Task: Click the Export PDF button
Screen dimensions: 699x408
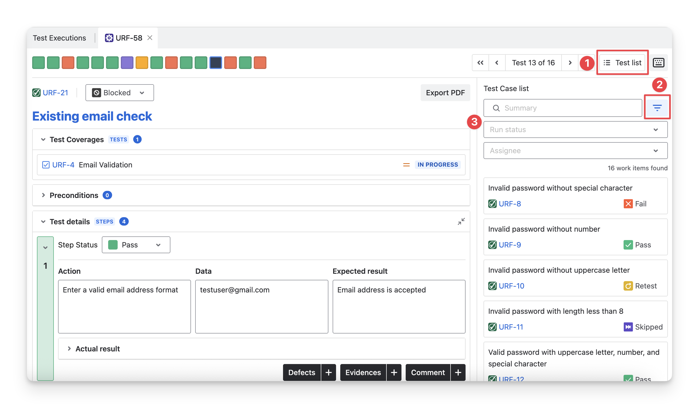Action: coord(445,93)
